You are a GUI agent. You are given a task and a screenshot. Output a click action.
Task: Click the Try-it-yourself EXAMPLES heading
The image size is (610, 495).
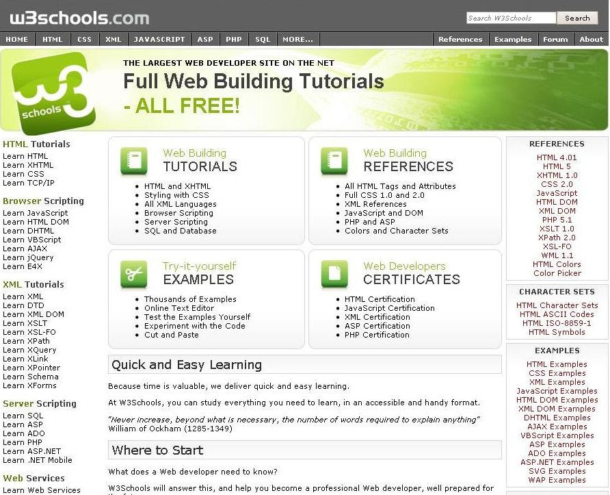199,273
